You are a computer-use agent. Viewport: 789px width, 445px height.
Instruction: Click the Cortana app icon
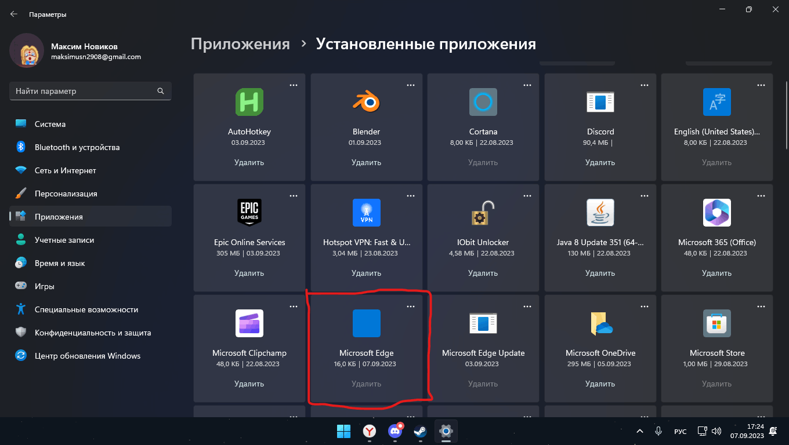tap(483, 102)
